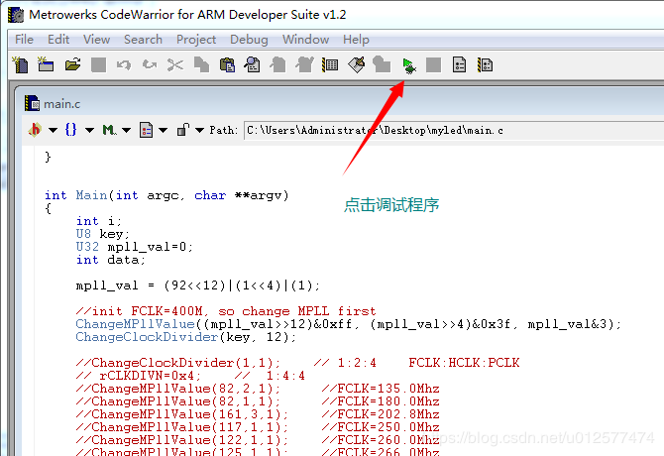The width and height of the screenshot is (664, 456).
Task: Create a new text file from the toolbar
Action: tap(20, 64)
